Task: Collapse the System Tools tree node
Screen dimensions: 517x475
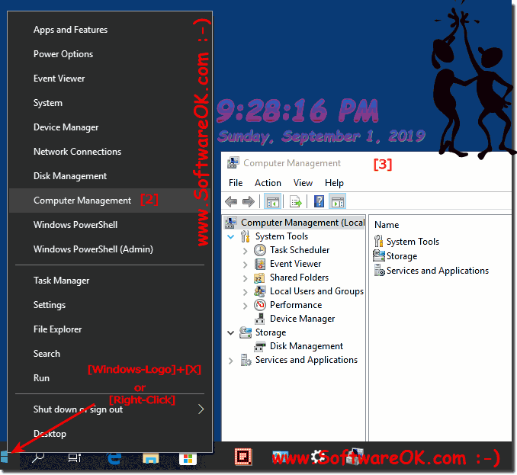Action: [x=231, y=236]
